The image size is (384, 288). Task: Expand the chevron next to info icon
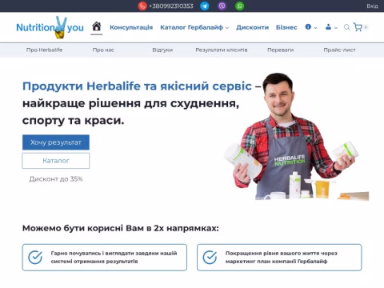tap(315, 28)
